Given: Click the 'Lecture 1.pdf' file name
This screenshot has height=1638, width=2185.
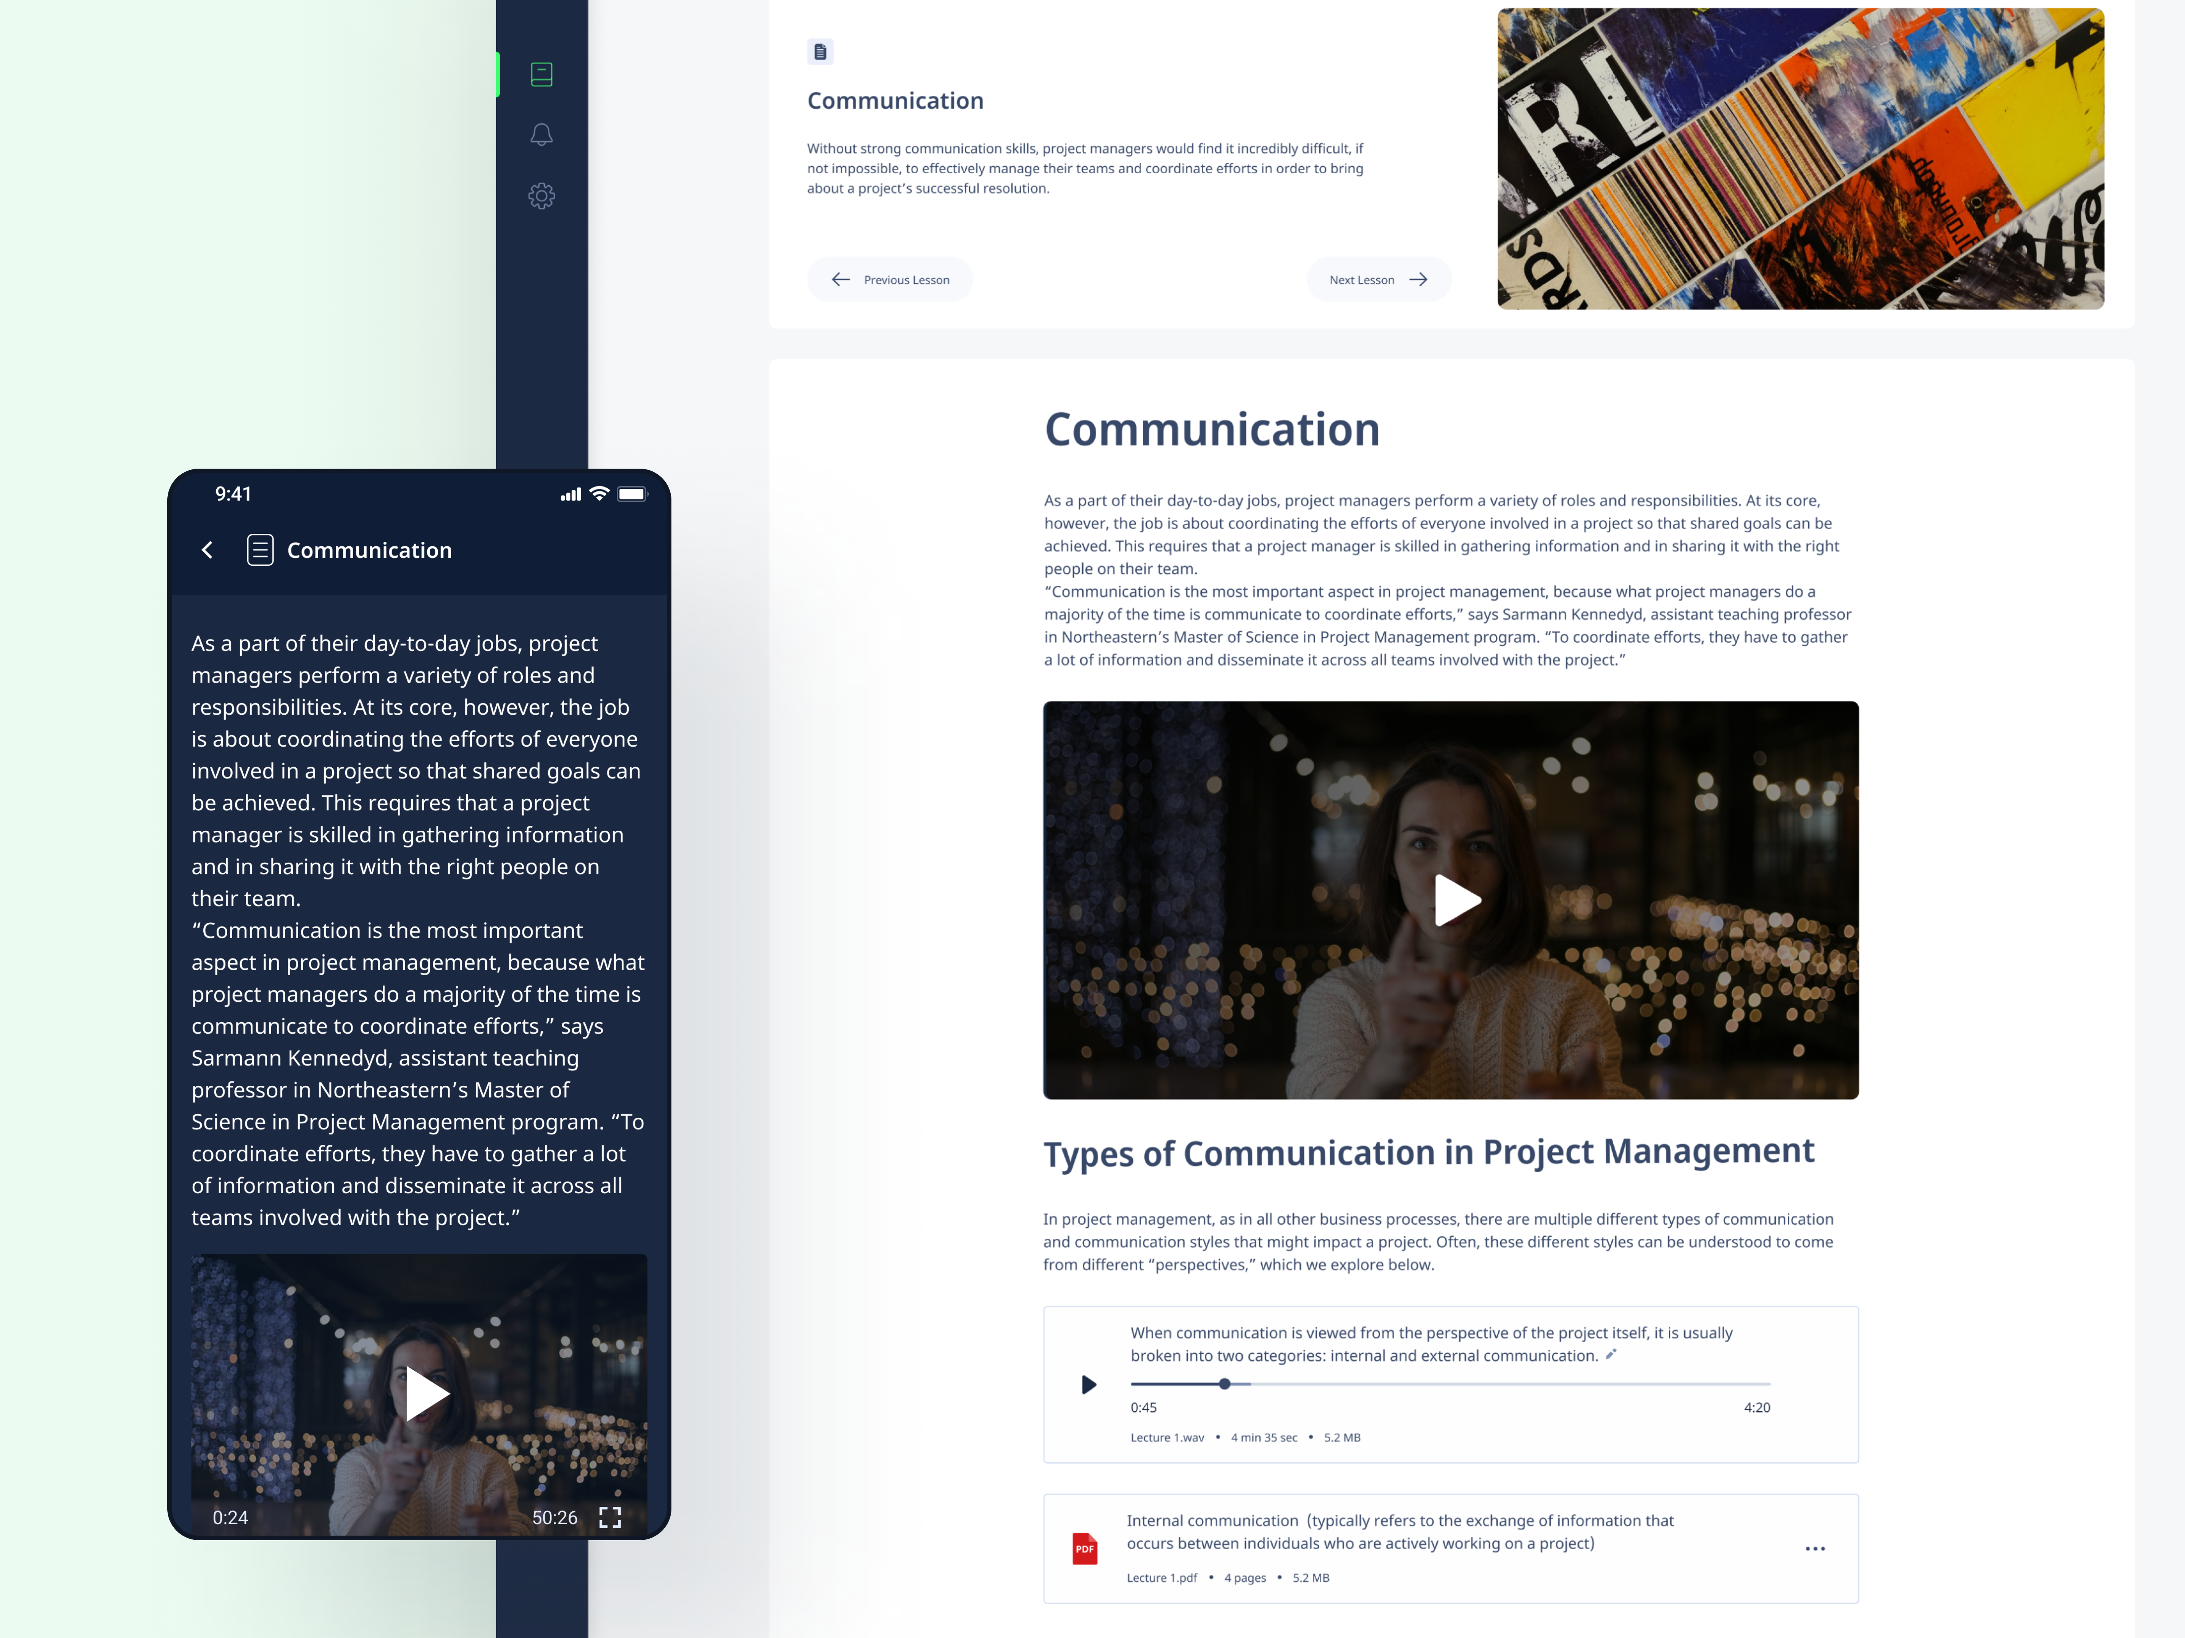Looking at the screenshot, I should (1162, 1578).
